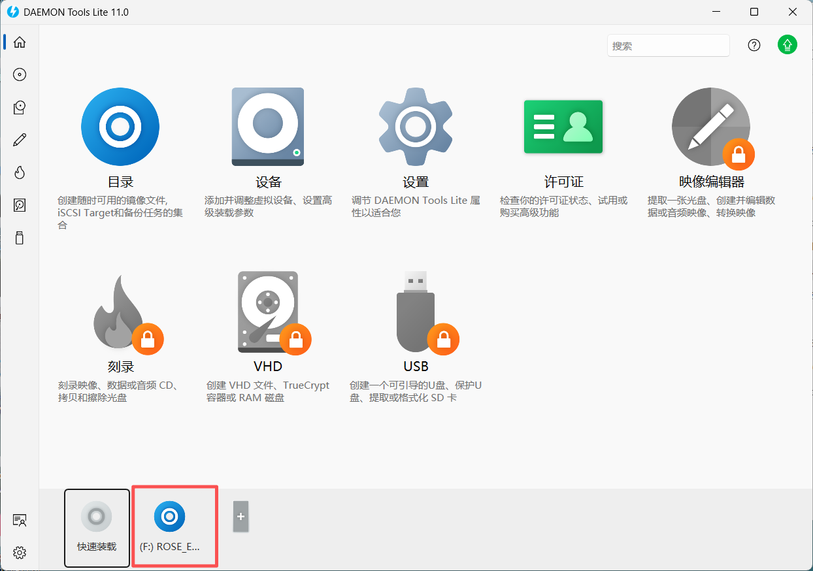813x571 pixels.
Task: Open the 设置 (Settings) feature tile
Action: (x=416, y=126)
